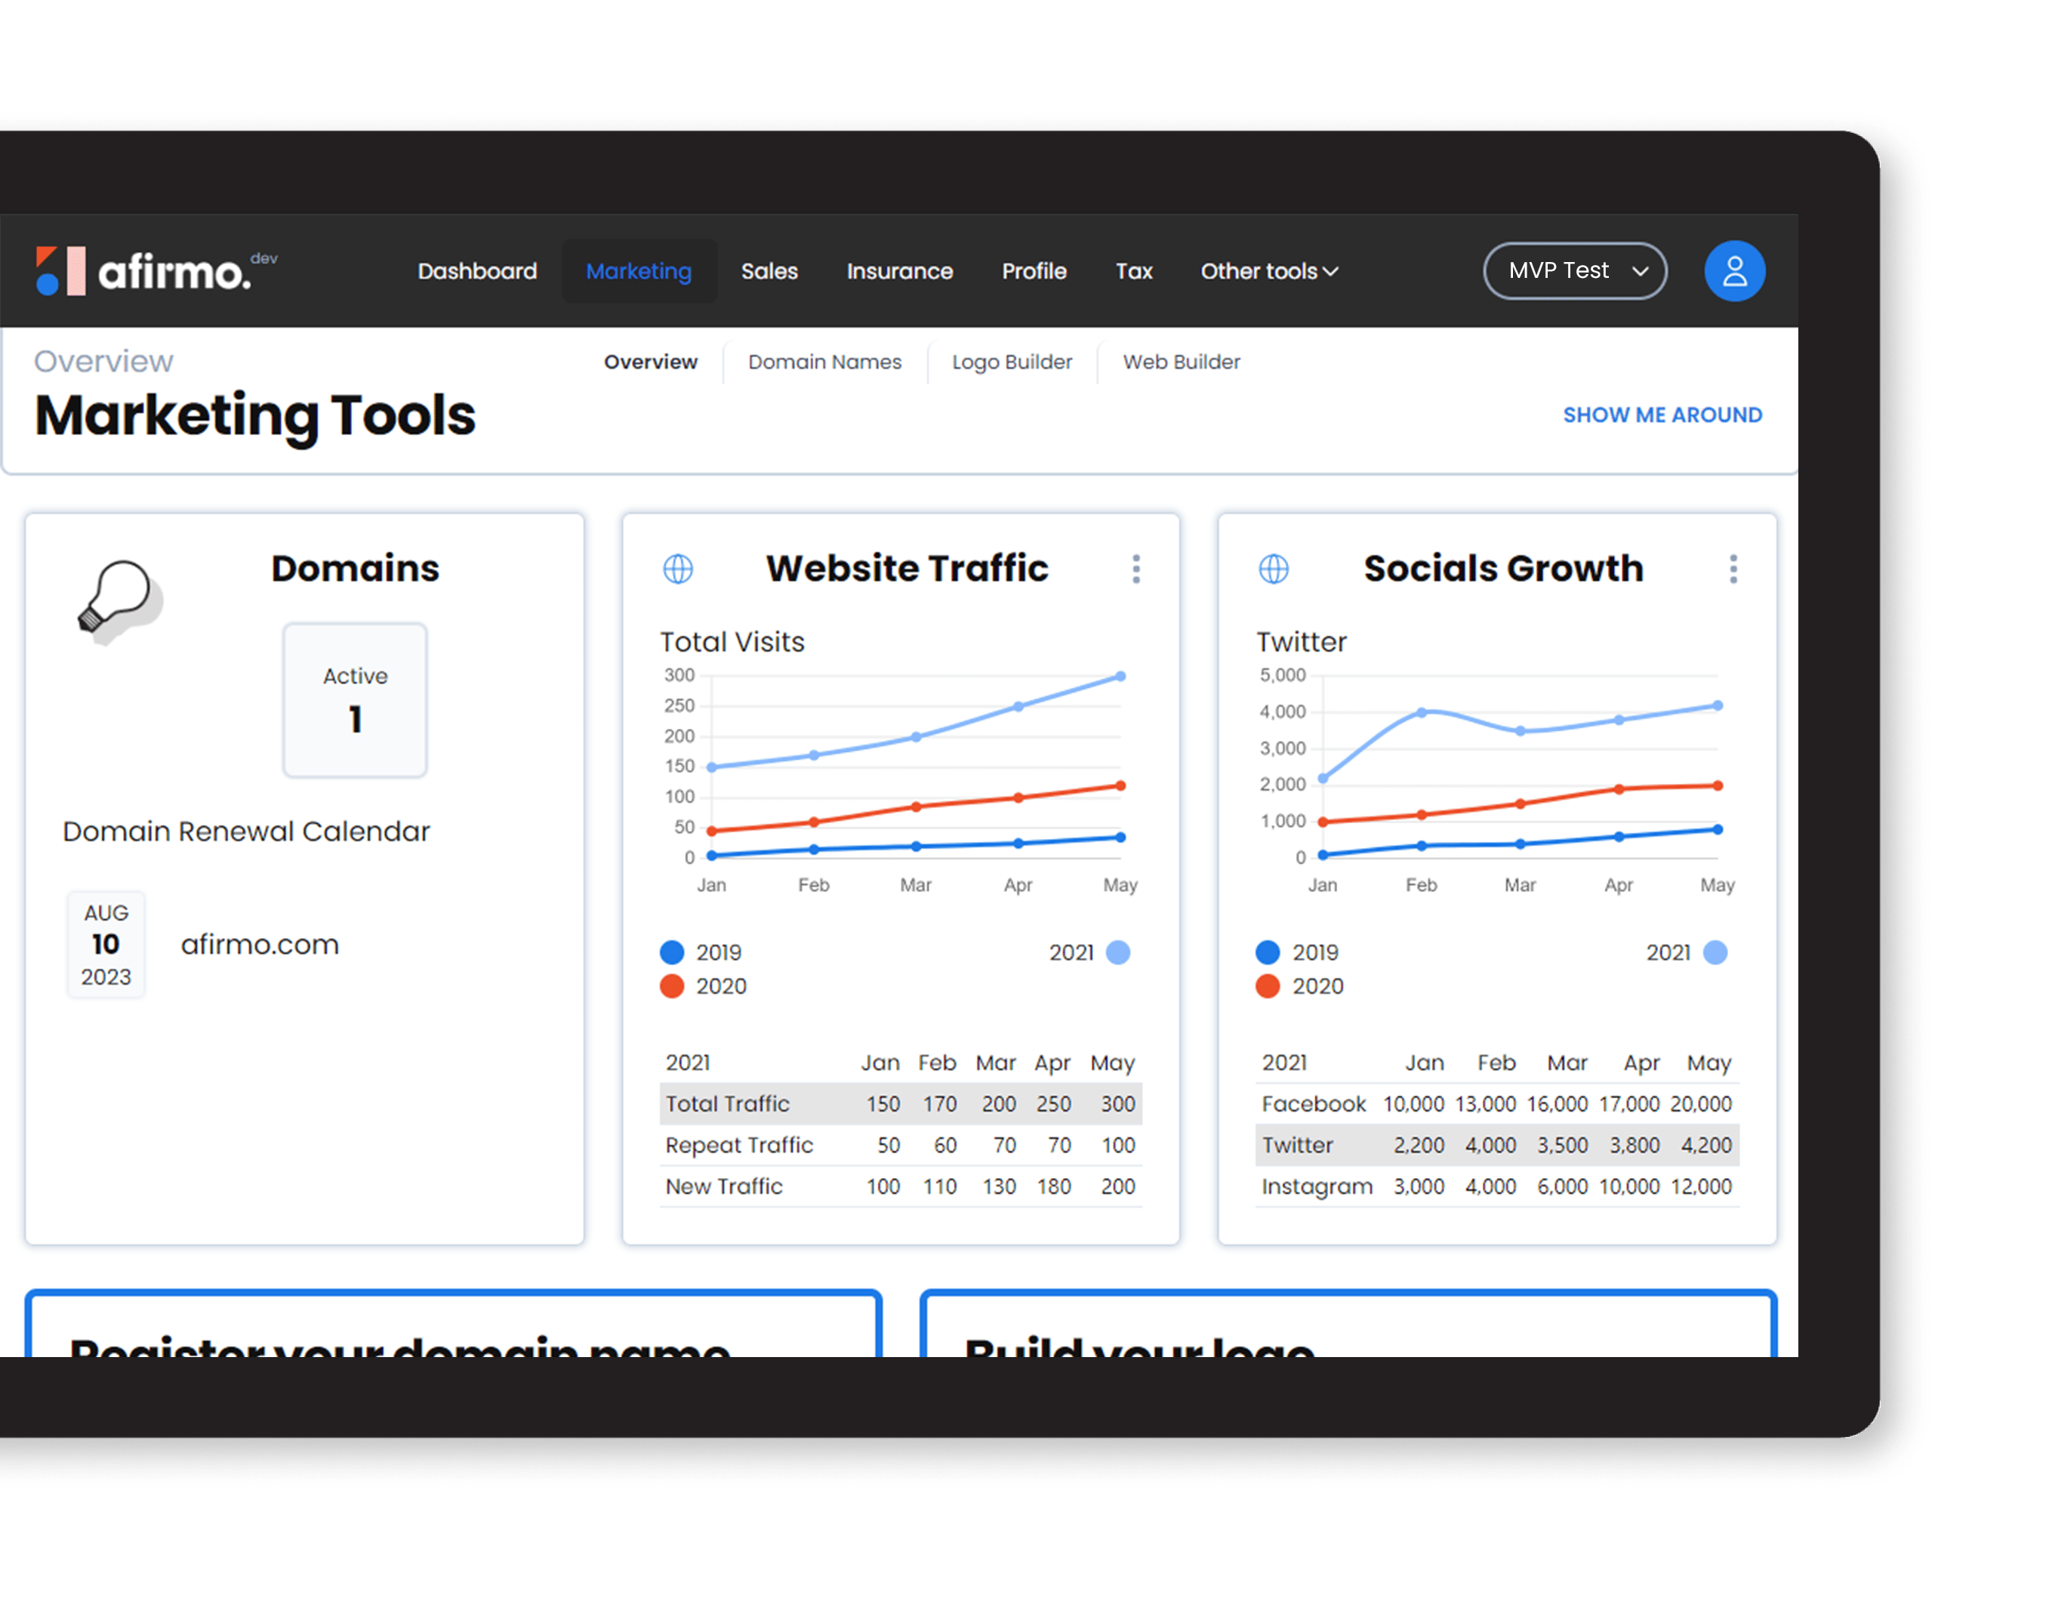
Task: Expand the Other tools dropdown
Action: pyautogui.click(x=1268, y=271)
